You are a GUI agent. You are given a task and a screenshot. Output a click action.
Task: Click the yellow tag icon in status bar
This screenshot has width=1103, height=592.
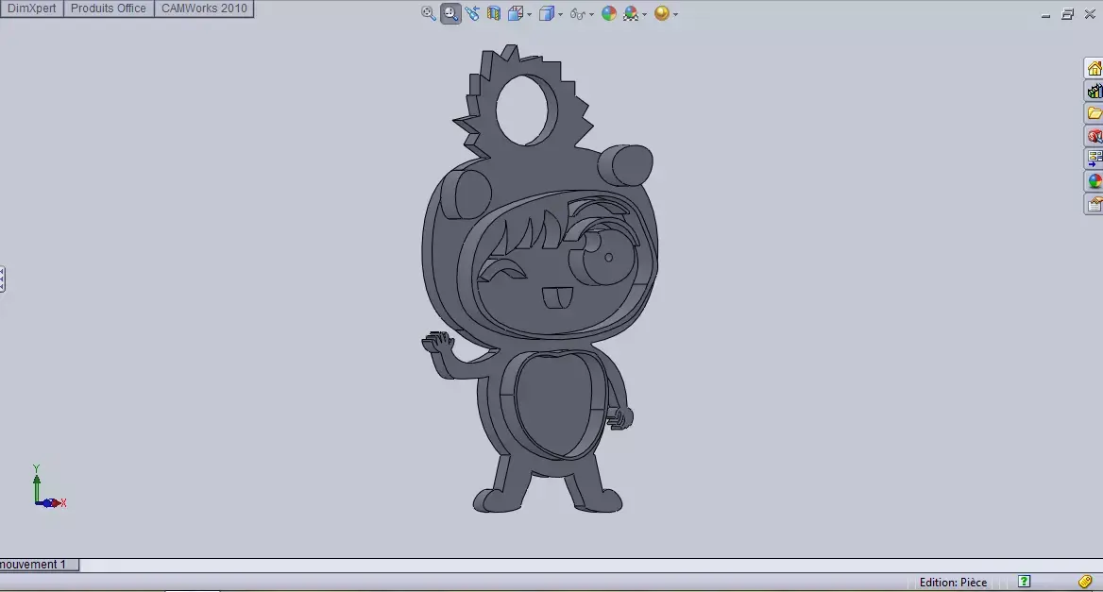[x=1085, y=582]
